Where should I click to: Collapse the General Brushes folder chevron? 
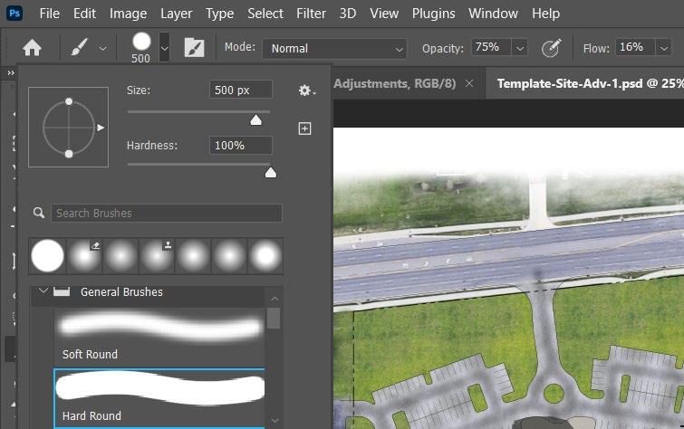43,291
